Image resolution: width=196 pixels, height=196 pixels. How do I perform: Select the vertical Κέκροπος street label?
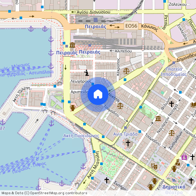point(118,67)
